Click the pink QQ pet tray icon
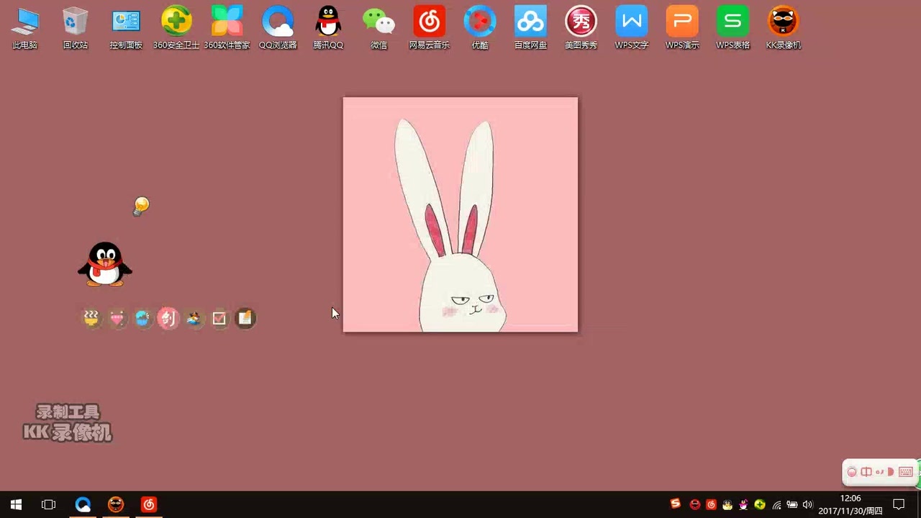921x518 pixels. point(743,504)
